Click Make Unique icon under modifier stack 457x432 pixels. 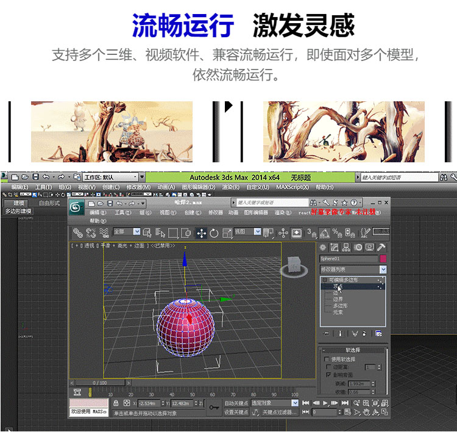(x=355, y=333)
